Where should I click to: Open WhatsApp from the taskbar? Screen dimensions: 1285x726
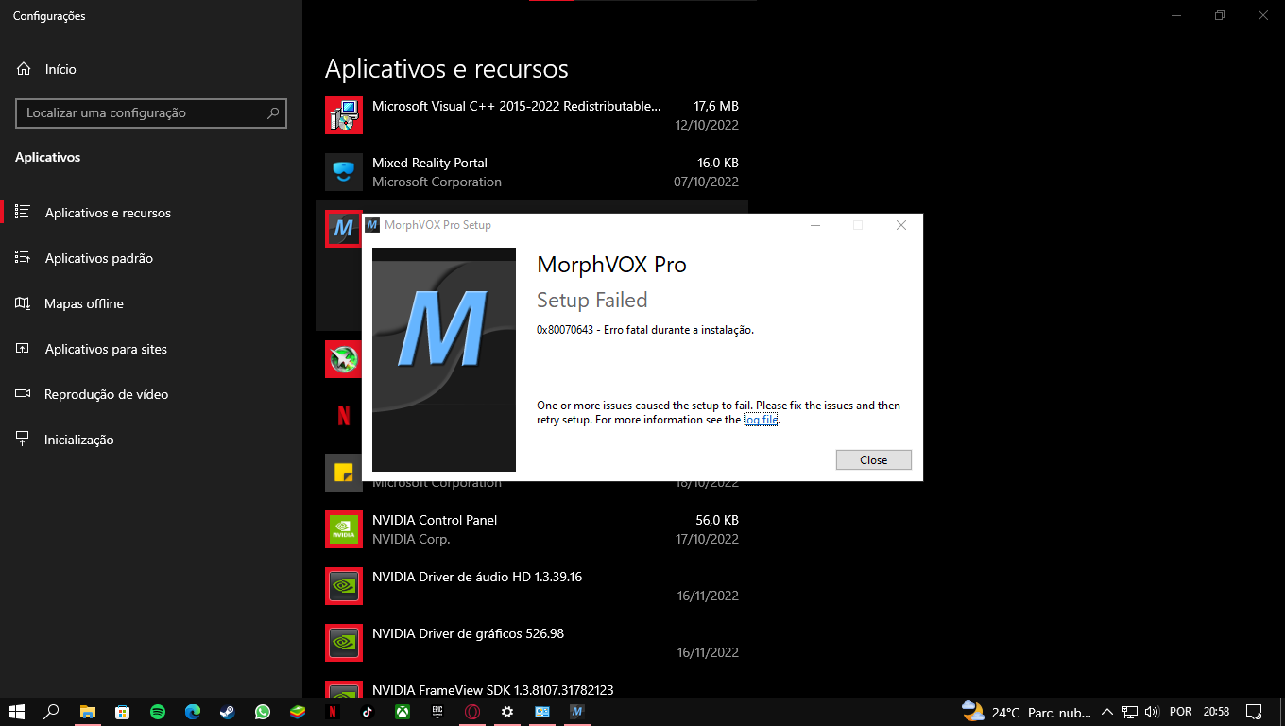[x=263, y=712]
